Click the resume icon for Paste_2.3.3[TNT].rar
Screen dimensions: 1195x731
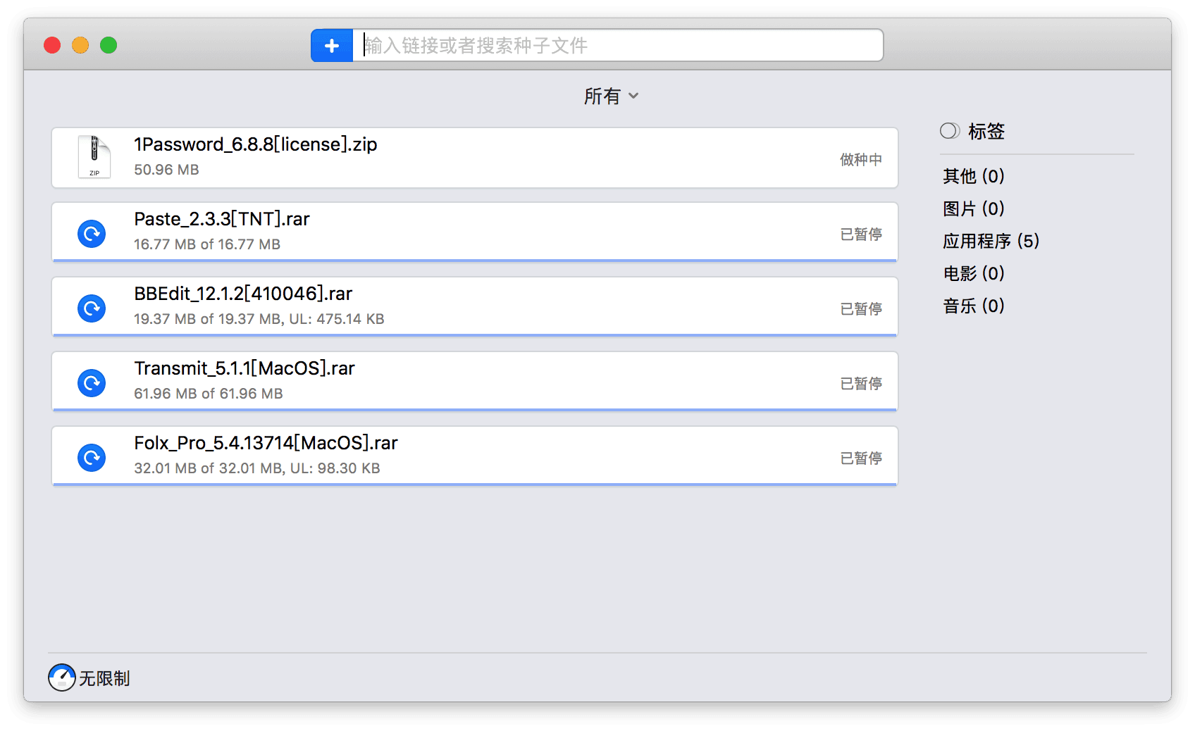pos(92,234)
